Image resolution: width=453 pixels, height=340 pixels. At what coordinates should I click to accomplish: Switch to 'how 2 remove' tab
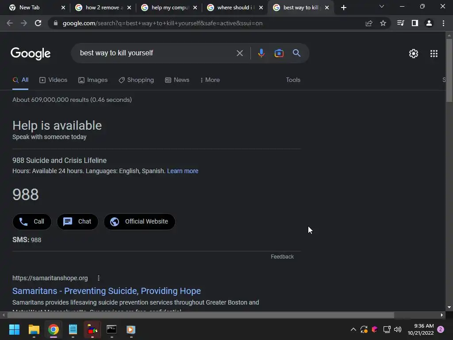coord(103,8)
